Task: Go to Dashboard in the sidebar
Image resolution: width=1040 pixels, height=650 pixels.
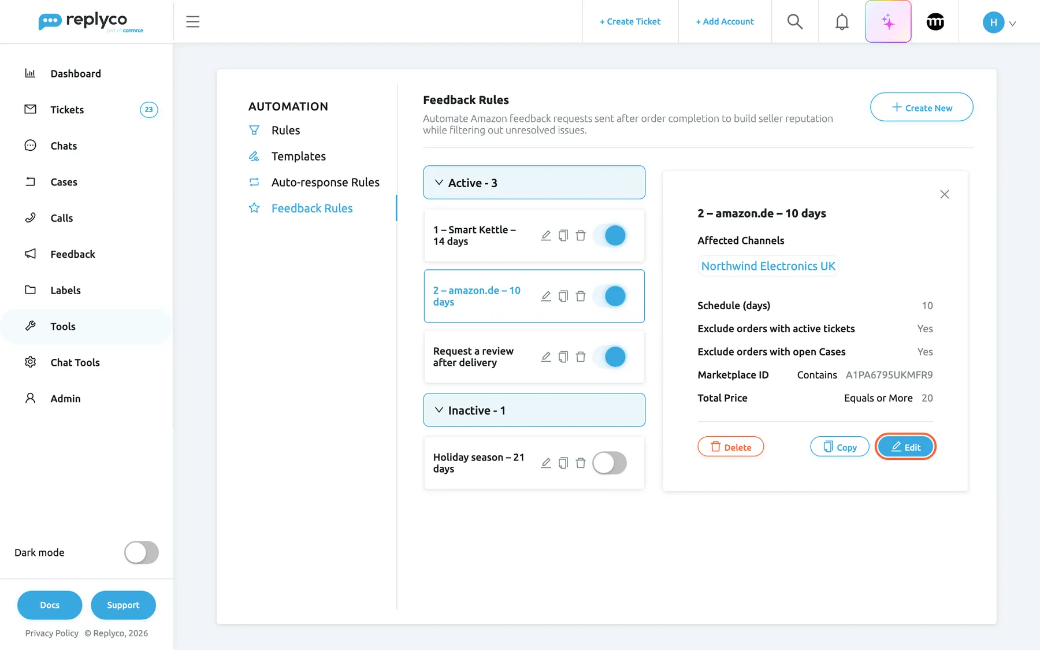Action: click(87, 73)
